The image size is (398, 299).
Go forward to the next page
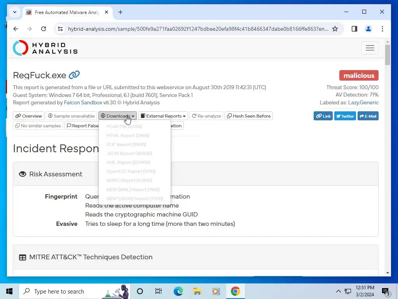[x=30, y=29]
